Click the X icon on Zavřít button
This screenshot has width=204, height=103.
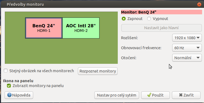[181, 95]
